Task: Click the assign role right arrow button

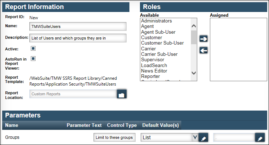Action: point(204,39)
